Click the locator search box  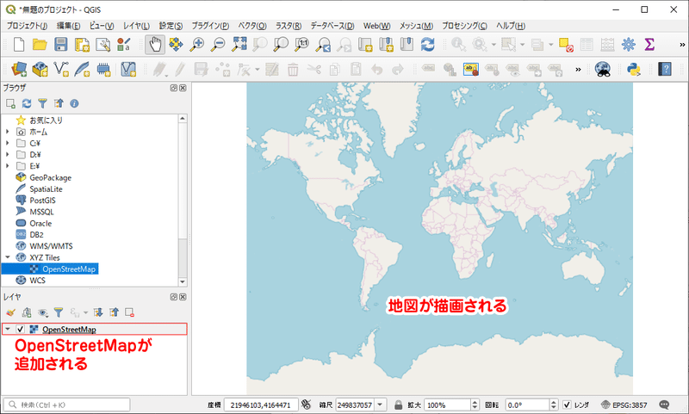[x=67, y=405]
